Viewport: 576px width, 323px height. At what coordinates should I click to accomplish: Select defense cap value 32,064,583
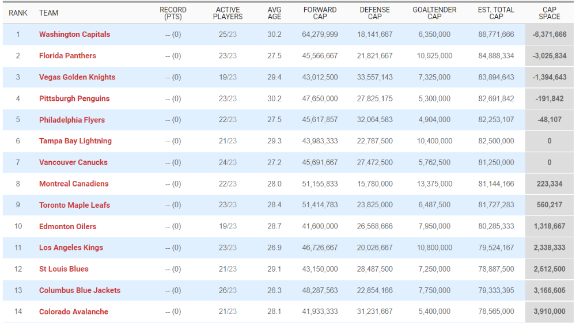click(x=375, y=120)
